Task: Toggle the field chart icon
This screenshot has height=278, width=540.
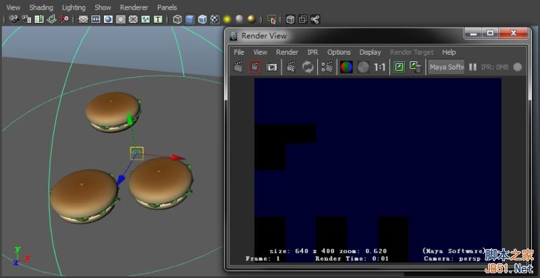Action: click(x=133, y=20)
